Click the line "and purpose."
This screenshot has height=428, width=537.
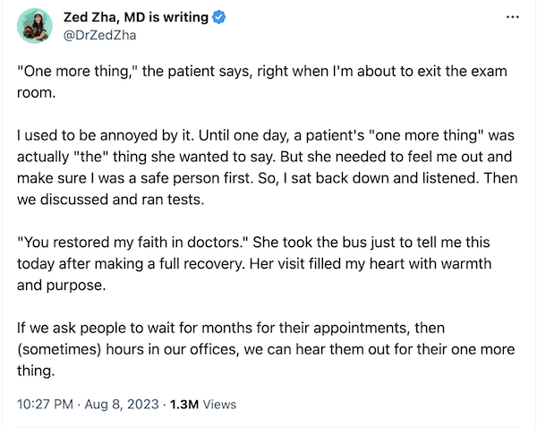click(x=55, y=287)
